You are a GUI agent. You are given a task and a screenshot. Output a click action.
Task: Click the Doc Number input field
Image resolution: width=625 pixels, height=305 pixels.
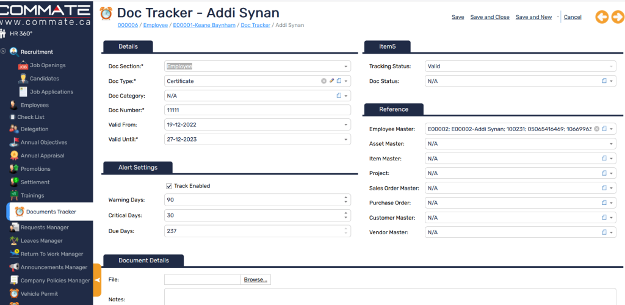tap(257, 110)
